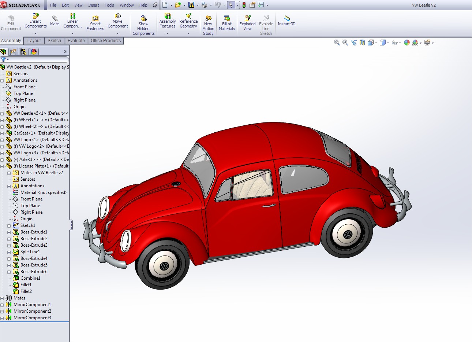Expand Mates in VW Beetle v2

coord(9,173)
